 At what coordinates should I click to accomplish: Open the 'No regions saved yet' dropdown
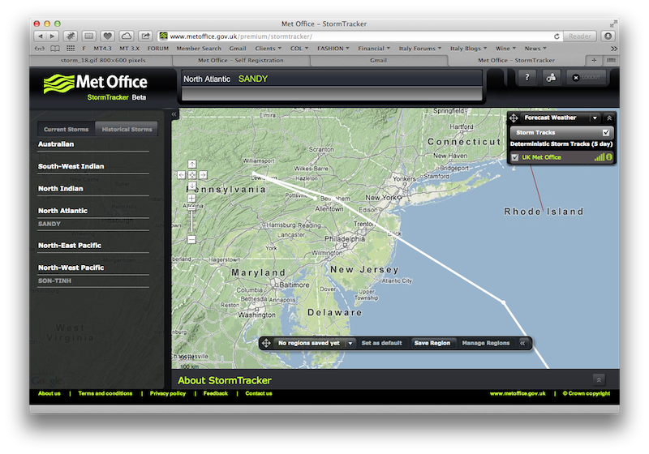pos(350,343)
